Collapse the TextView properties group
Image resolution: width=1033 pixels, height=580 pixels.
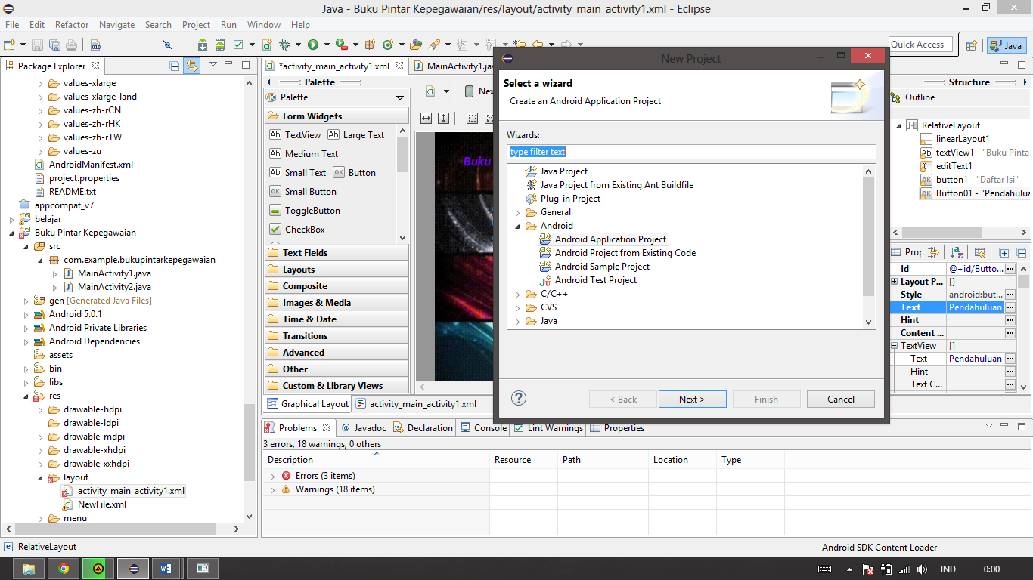pyautogui.click(x=894, y=346)
